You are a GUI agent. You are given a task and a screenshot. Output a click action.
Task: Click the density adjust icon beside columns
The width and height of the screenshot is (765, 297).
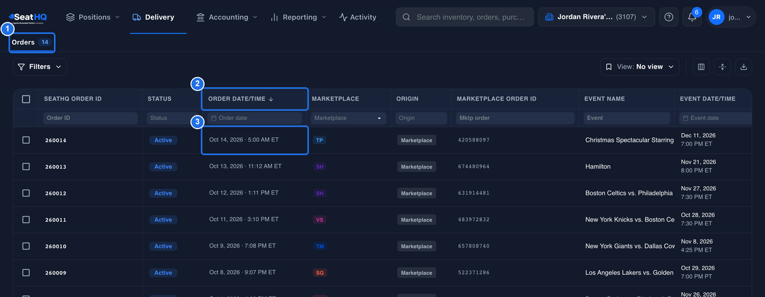pos(722,67)
